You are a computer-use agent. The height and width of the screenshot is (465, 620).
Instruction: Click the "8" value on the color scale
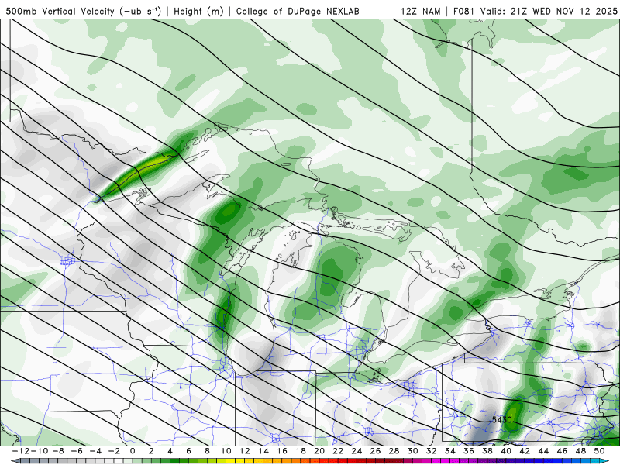[x=207, y=451]
